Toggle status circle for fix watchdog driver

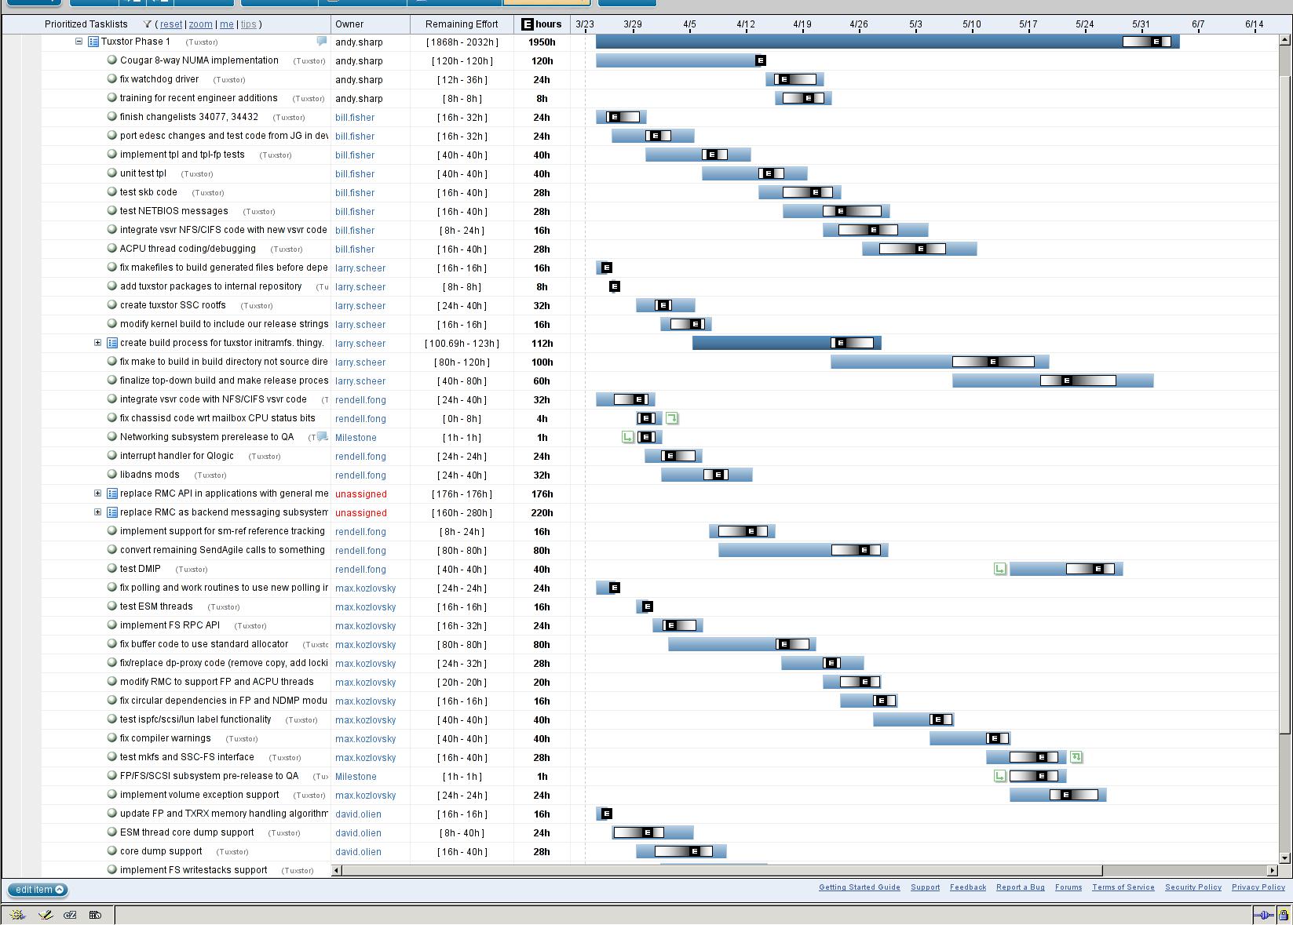[111, 79]
